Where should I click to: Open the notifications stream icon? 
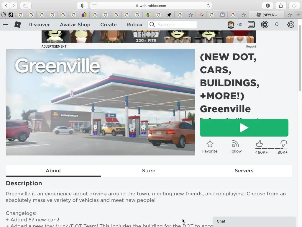click(251, 25)
